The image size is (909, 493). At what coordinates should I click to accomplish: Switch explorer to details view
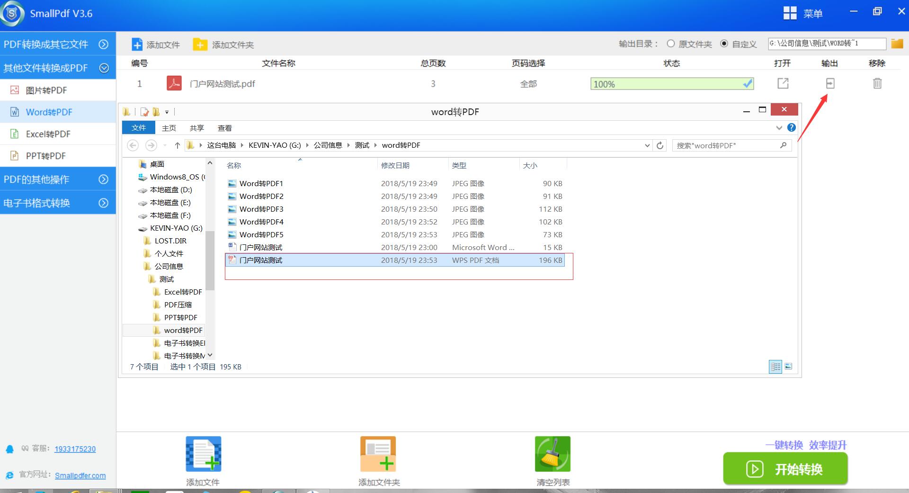[x=775, y=367]
